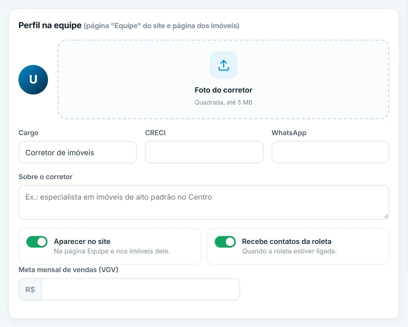The image size is (408, 327).
Task: Select the CRECI input field
Action: click(204, 152)
